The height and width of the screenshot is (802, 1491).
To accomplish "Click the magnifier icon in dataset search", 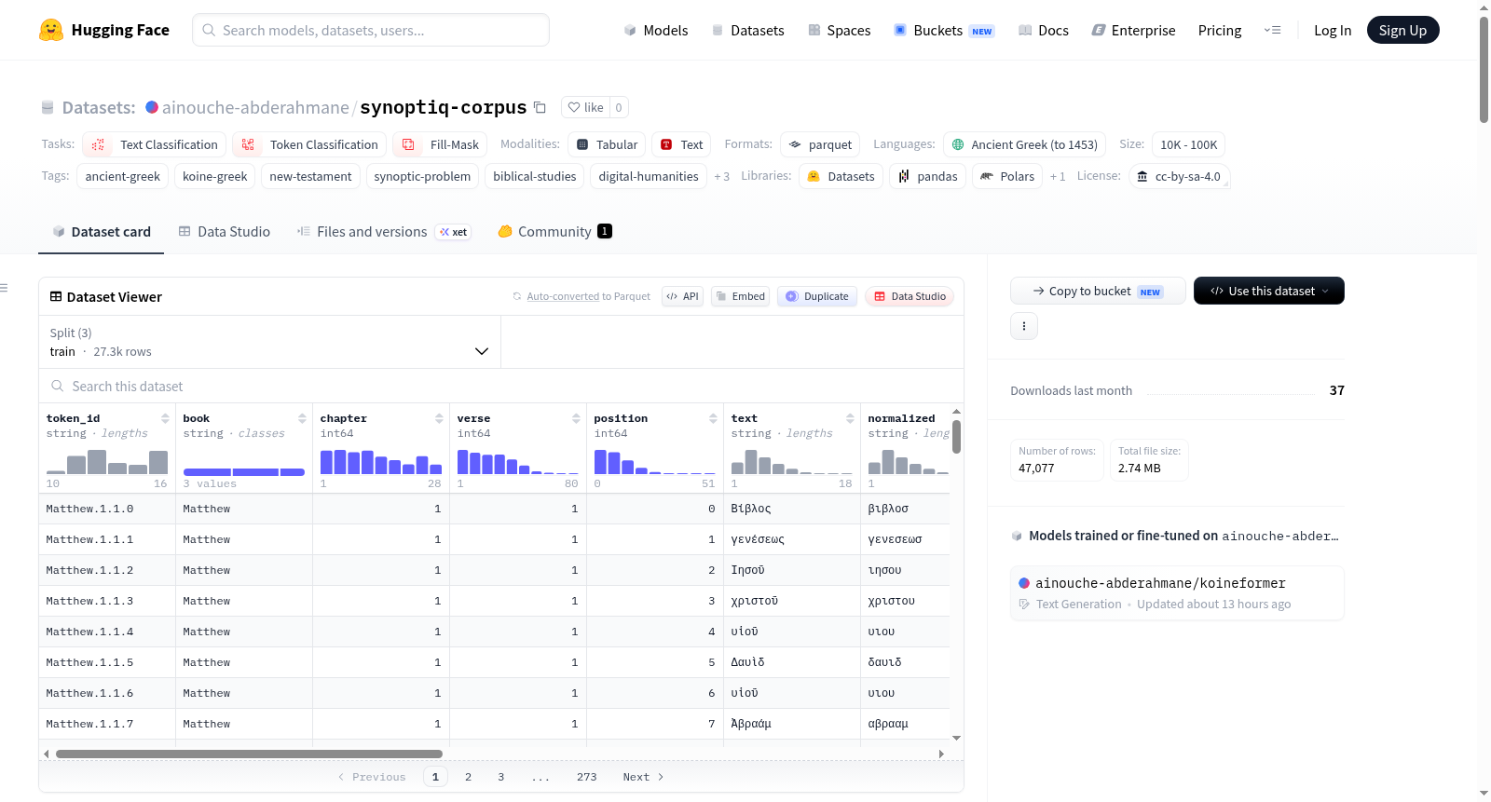I will pos(58,386).
